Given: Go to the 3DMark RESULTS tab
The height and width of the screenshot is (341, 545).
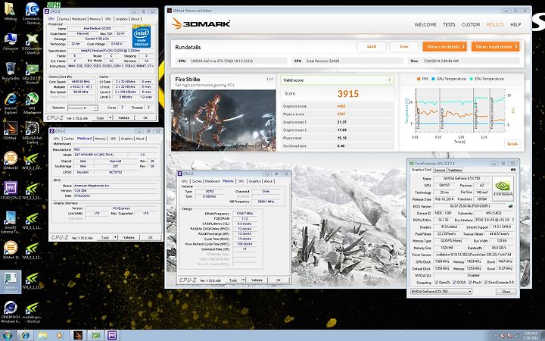Looking at the screenshot, I should tap(495, 25).
